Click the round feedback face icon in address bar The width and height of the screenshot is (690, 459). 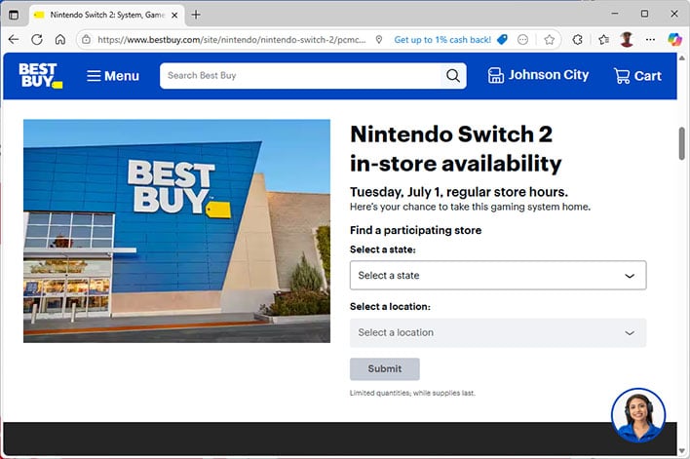click(522, 40)
